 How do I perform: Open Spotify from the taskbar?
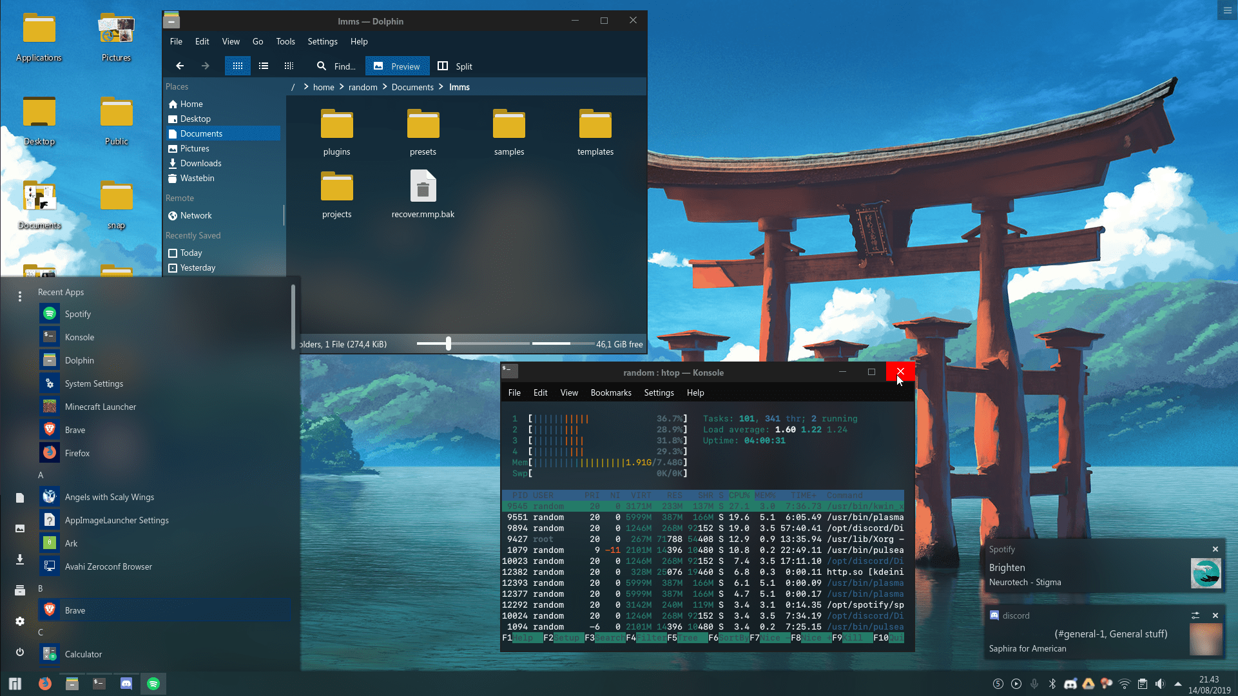pyautogui.click(x=153, y=684)
